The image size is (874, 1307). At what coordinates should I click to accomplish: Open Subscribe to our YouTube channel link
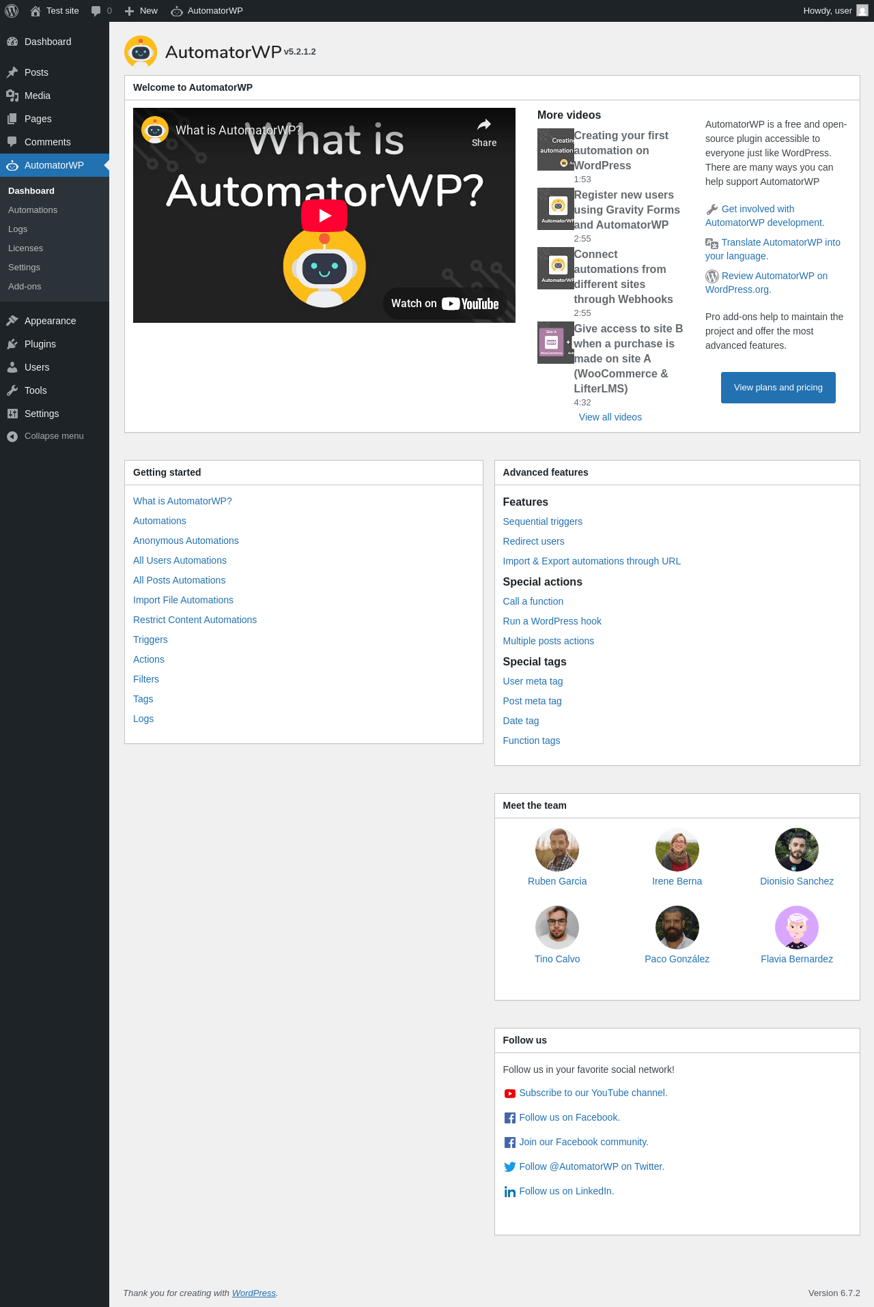pyautogui.click(x=593, y=1093)
